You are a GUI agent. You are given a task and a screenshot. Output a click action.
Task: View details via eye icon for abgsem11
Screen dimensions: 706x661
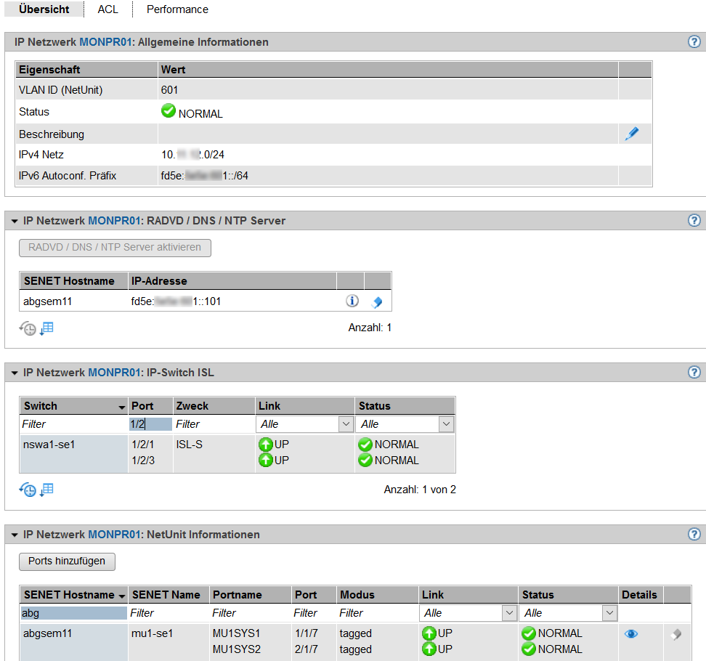[x=631, y=633]
